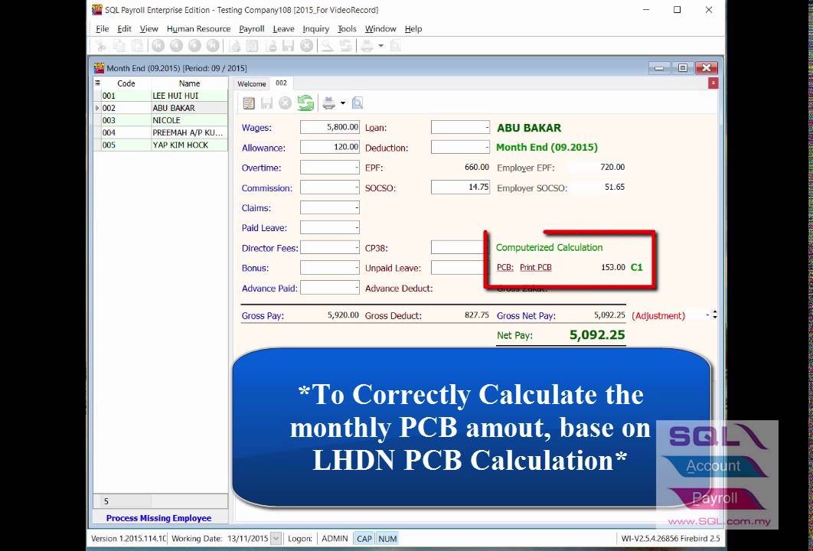Select employee 002 ABU BAKAR row

tap(160, 108)
